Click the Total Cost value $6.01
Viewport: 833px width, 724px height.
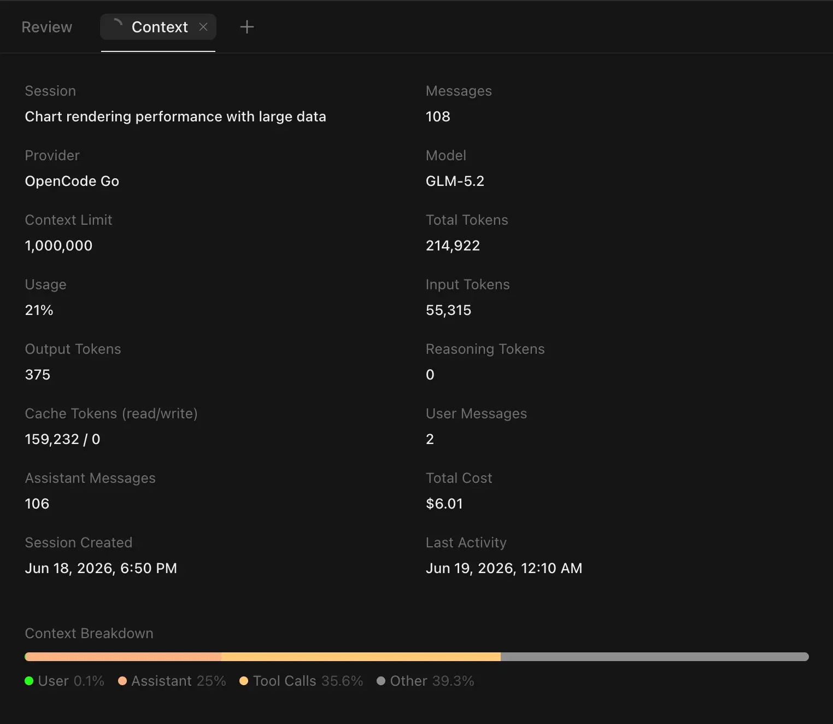pyautogui.click(x=444, y=504)
